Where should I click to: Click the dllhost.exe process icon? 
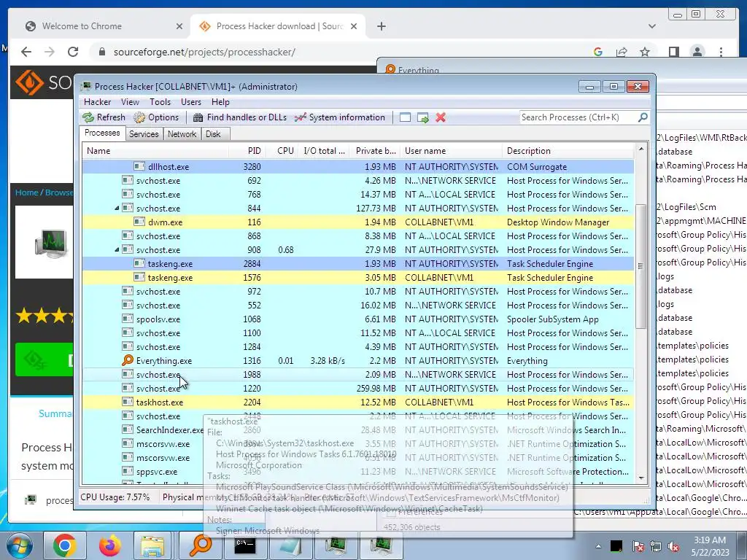click(139, 167)
